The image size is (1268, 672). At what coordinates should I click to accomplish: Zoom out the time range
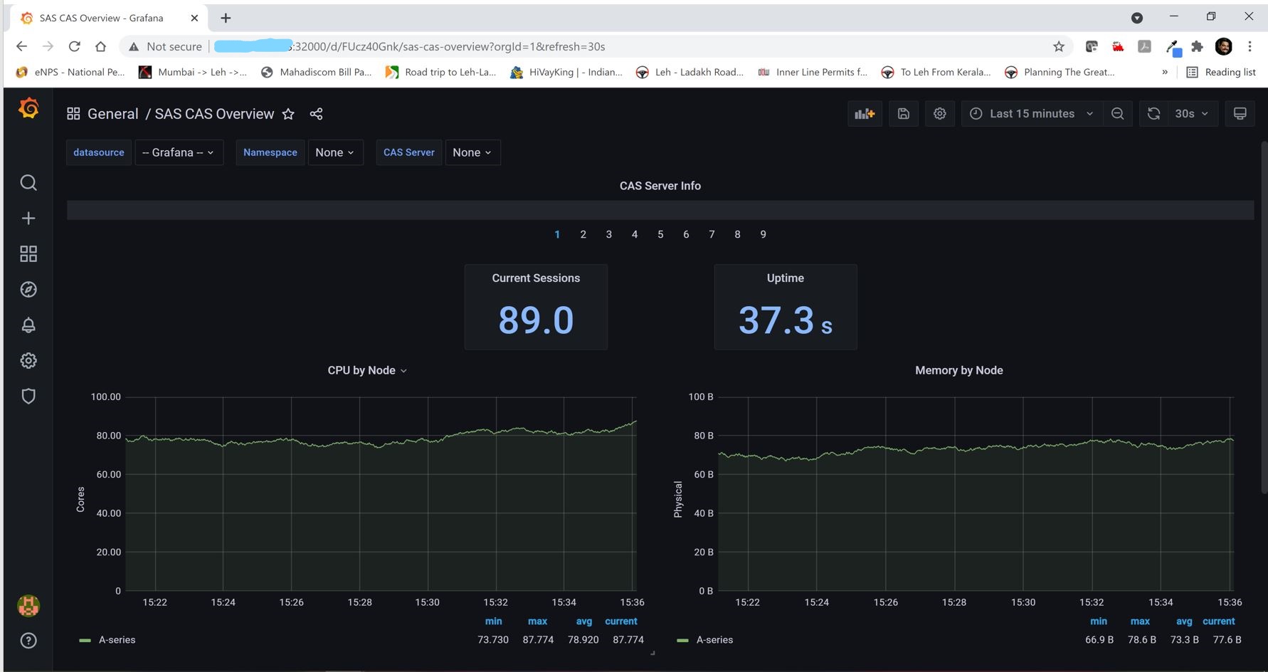click(x=1118, y=114)
